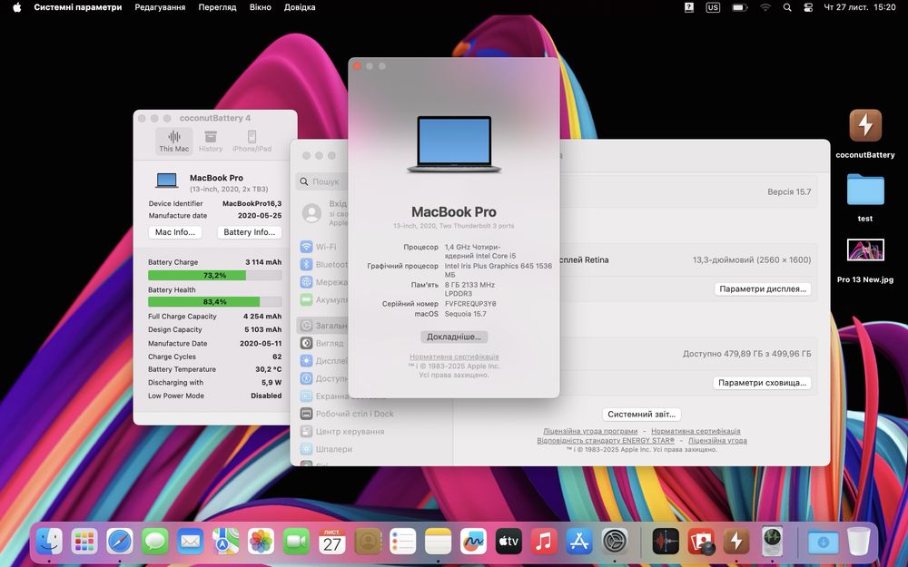
Task: Click Battery Charge 73,2% progress bar
Action: click(x=215, y=276)
